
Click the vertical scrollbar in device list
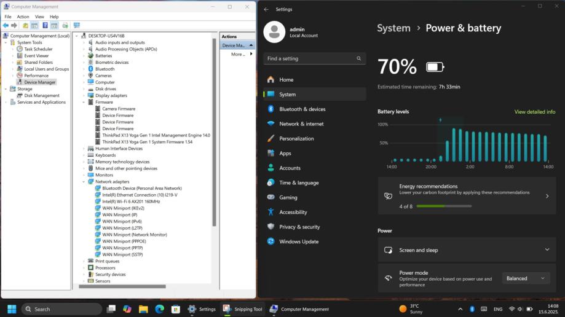coord(214,131)
